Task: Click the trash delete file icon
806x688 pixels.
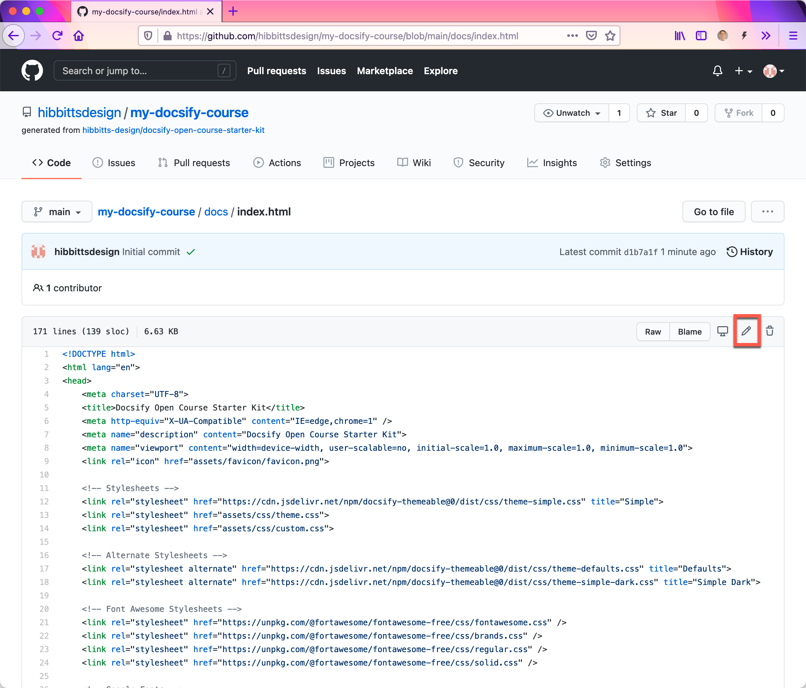Action: [769, 331]
